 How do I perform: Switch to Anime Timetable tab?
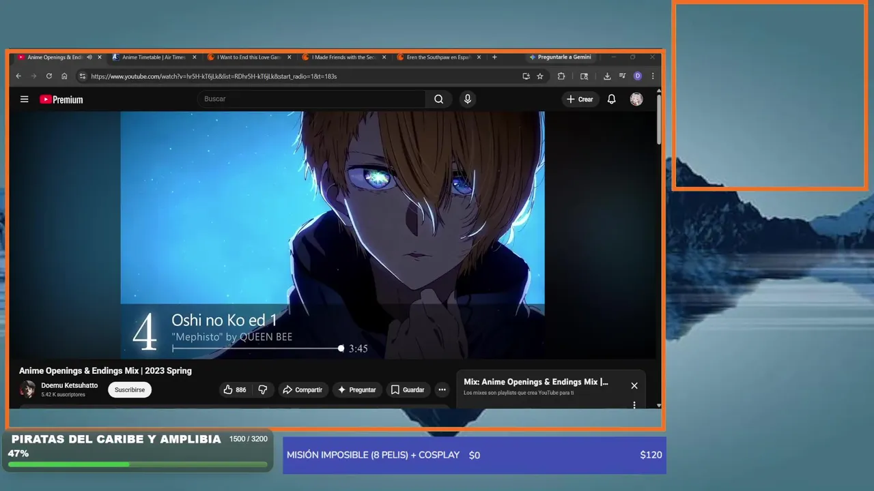click(152, 57)
